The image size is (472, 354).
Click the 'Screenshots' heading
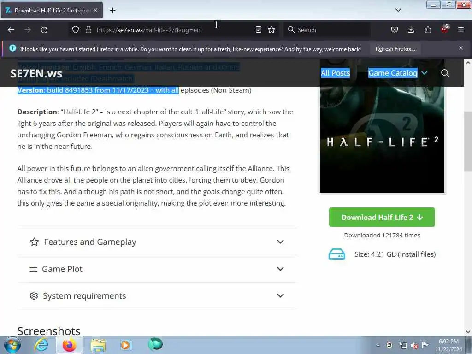pyautogui.click(x=49, y=331)
